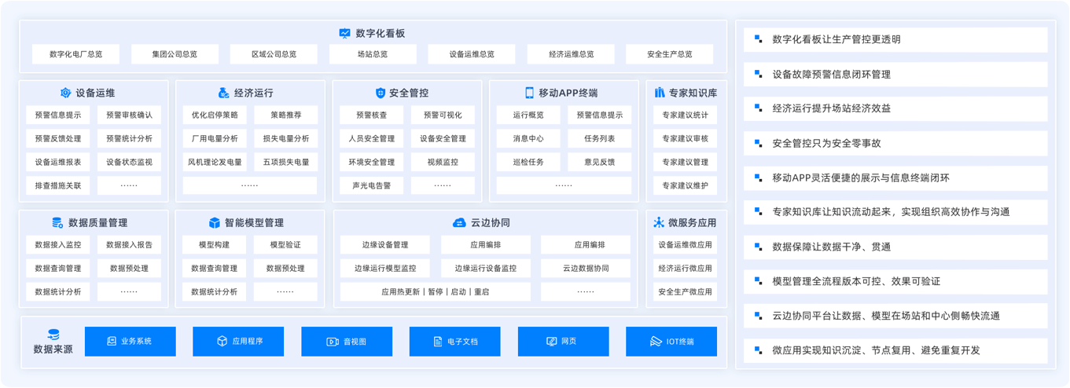Click the 数据来源 database icon
This screenshot has height=388, width=1070.
pos(54,335)
